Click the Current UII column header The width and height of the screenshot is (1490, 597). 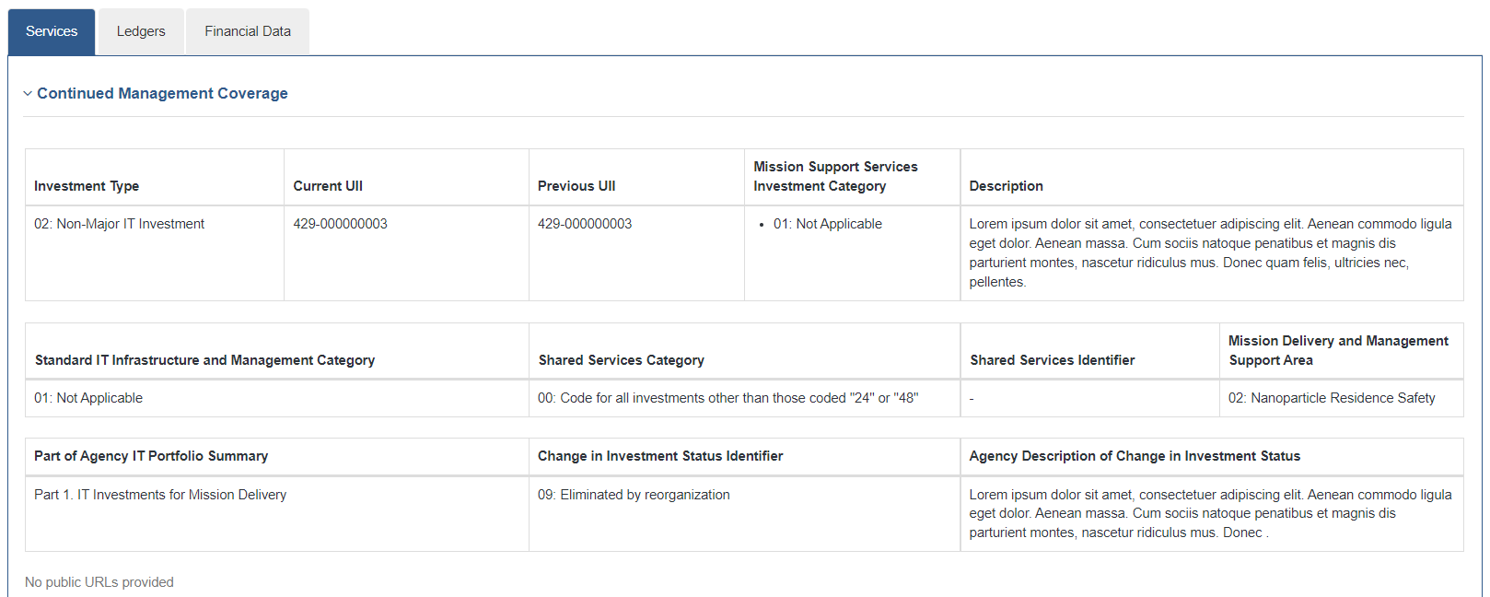pyautogui.click(x=328, y=186)
